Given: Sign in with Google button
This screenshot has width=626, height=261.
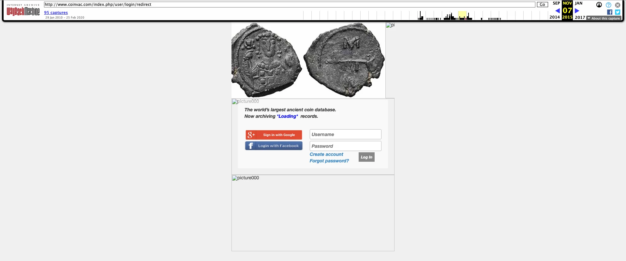Looking at the screenshot, I should [274, 135].
